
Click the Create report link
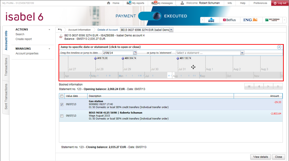tap(24, 39)
